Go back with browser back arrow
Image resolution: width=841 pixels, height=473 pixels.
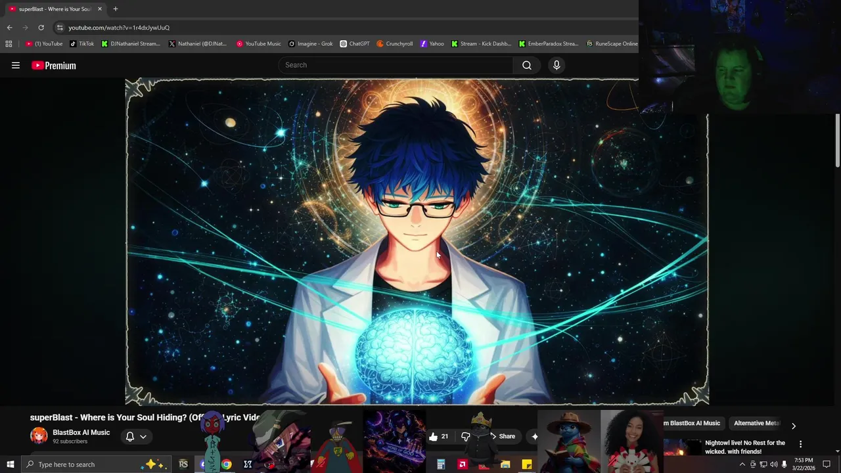click(x=9, y=28)
